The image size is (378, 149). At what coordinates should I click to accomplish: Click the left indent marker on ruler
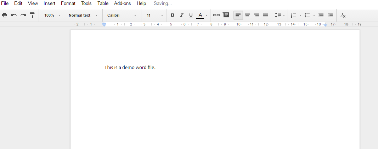105,24
